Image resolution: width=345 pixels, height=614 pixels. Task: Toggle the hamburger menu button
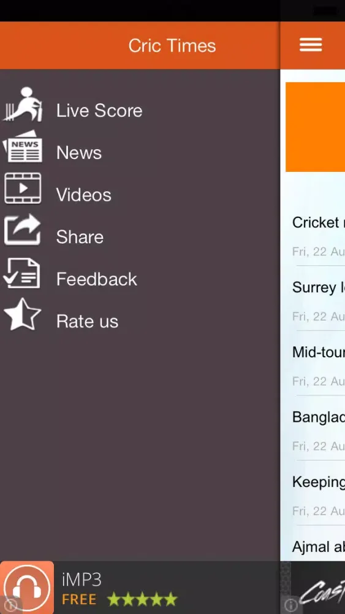click(311, 45)
